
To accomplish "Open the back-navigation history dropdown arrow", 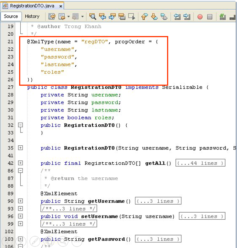I will pyautogui.click(x=68, y=17).
